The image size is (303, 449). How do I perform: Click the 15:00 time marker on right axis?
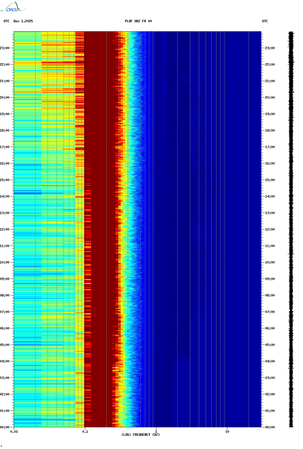(x=270, y=180)
